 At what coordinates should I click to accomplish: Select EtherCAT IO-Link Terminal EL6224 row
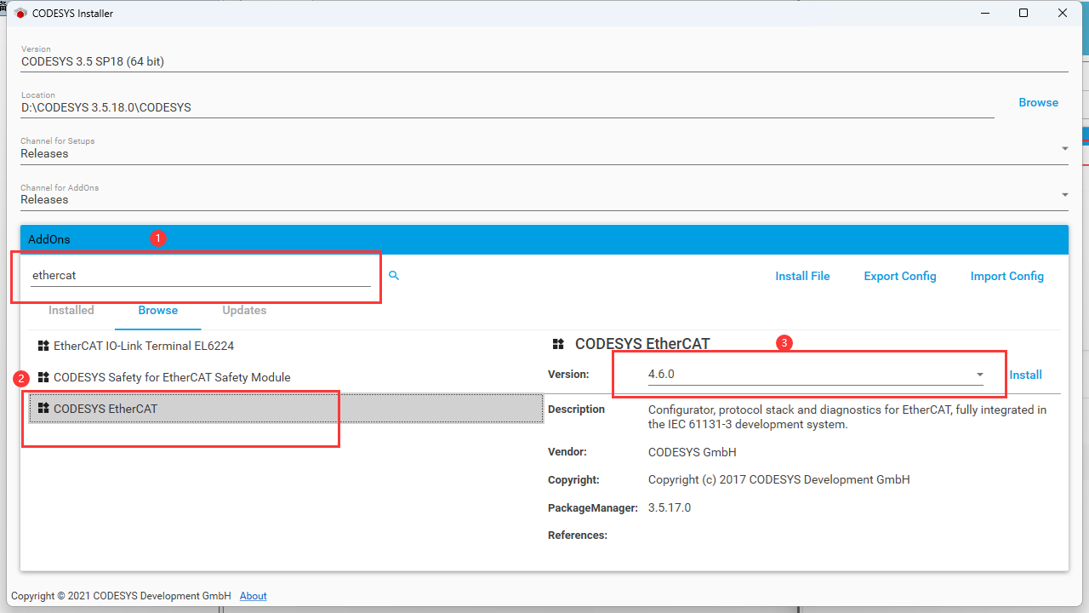pos(286,347)
